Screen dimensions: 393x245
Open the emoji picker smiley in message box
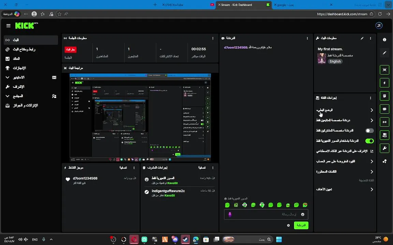(303, 214)
